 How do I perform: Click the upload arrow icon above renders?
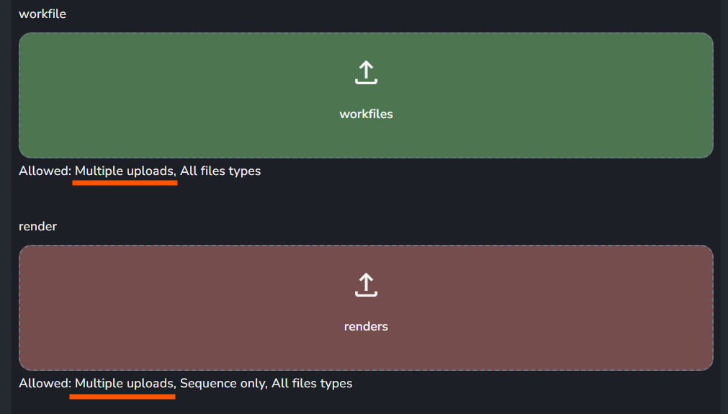pyautogui.click(x=366, y=284)
